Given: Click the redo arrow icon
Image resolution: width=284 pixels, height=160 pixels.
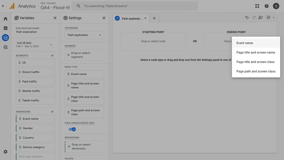Looking at the screenshot, I should [254, 17].
